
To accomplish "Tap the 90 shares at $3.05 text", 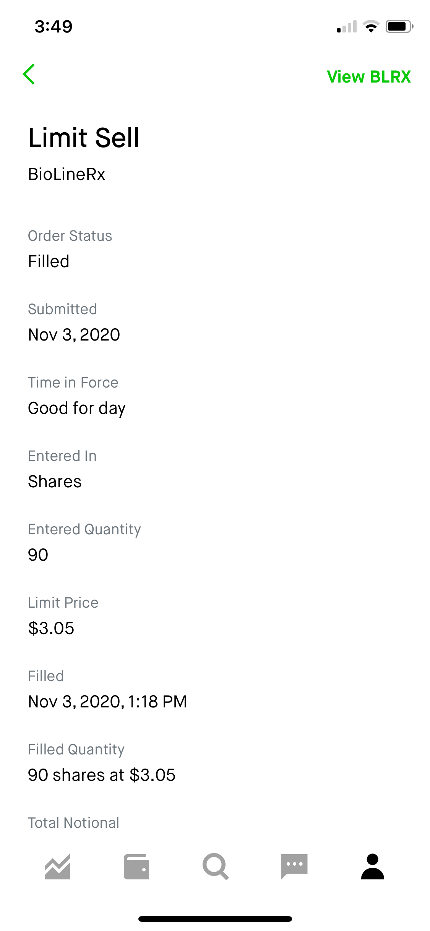I will (102, 775).
